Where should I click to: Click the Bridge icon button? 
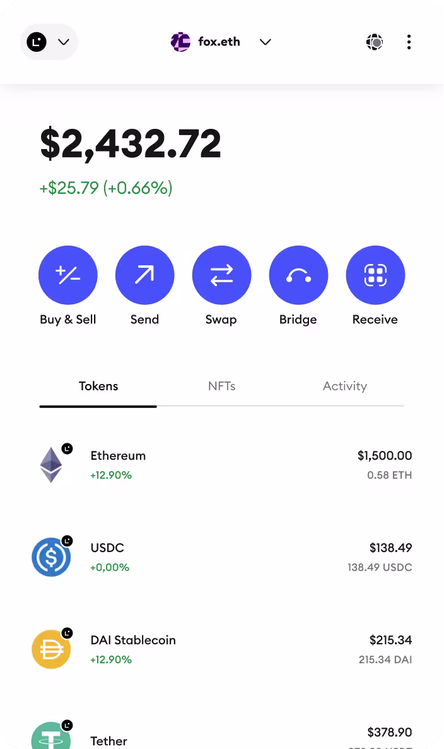point(298,275)
